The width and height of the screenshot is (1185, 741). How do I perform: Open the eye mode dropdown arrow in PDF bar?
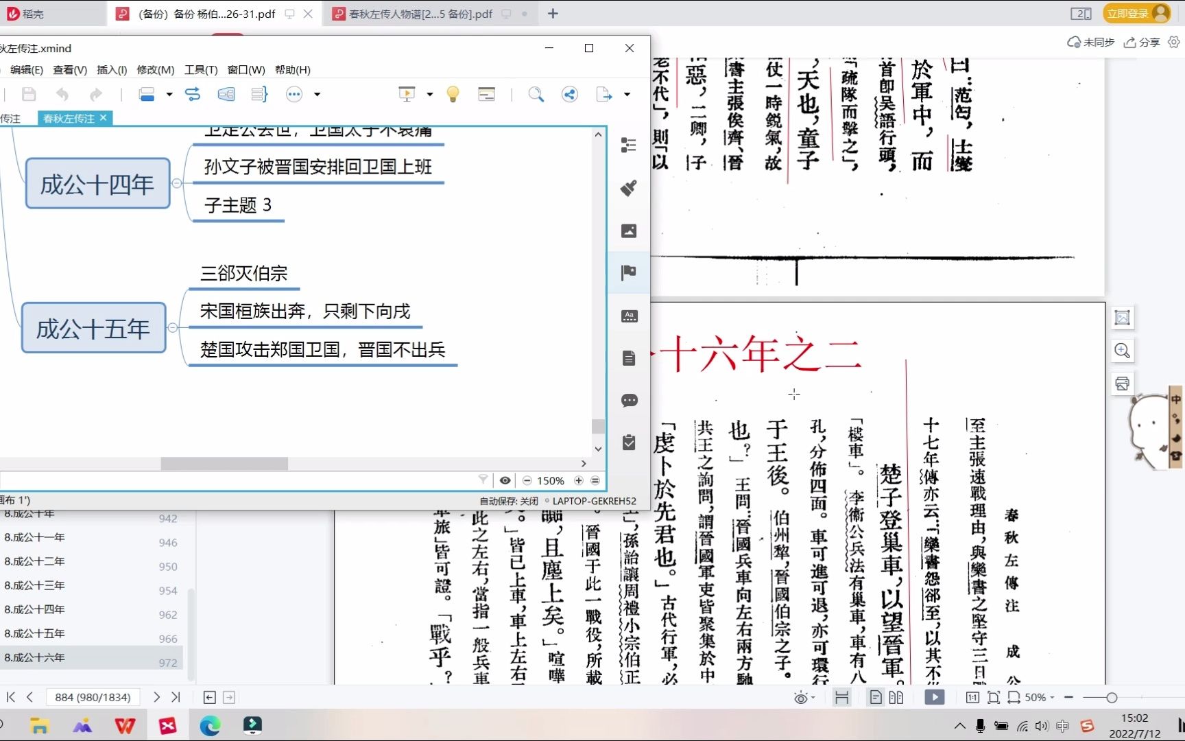[x=813, y=698]
